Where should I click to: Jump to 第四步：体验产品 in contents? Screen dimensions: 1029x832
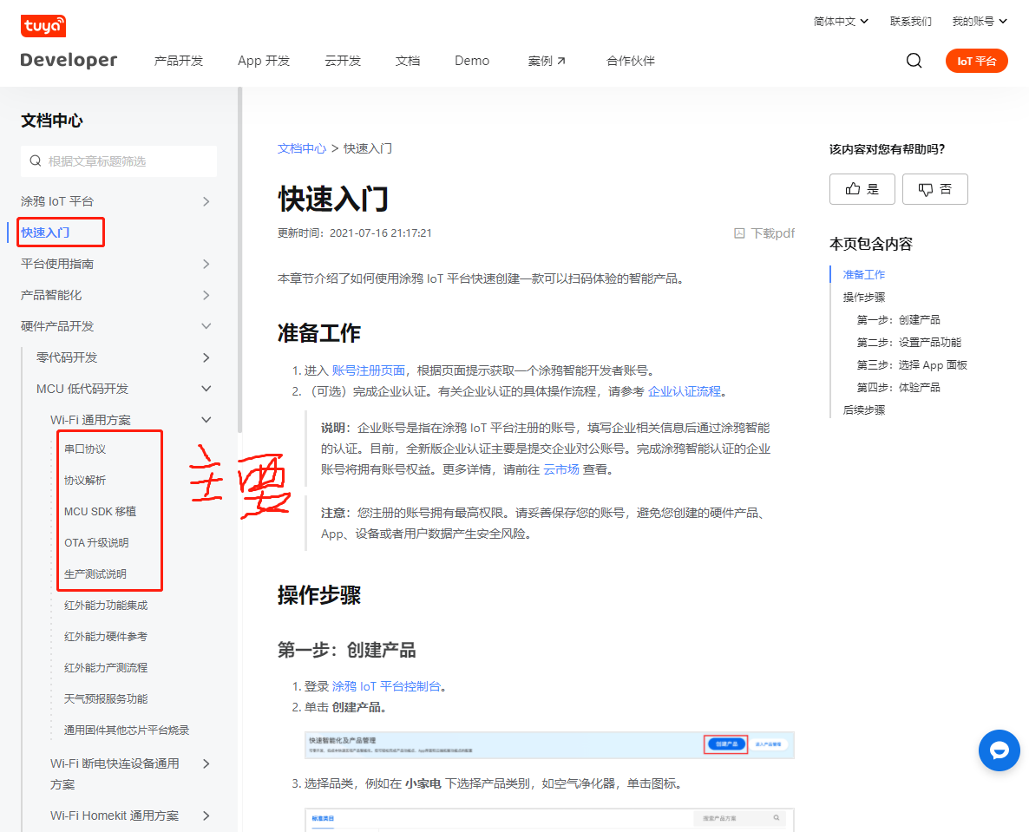[x=898, y=387]
